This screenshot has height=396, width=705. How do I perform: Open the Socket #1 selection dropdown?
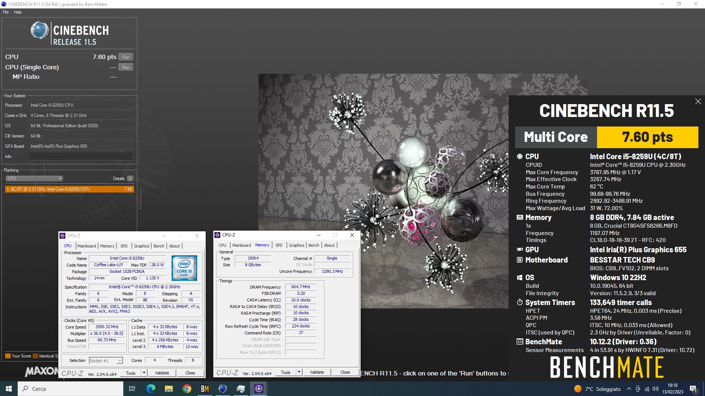coord(106,361)
